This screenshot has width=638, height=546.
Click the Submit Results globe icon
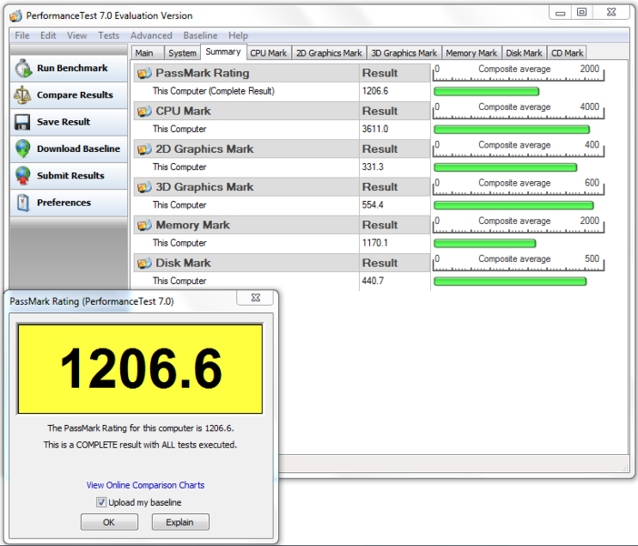coord(23,176)
